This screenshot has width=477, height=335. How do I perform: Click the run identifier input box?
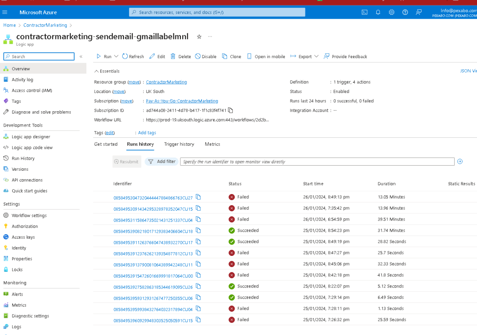pos(317,161)
